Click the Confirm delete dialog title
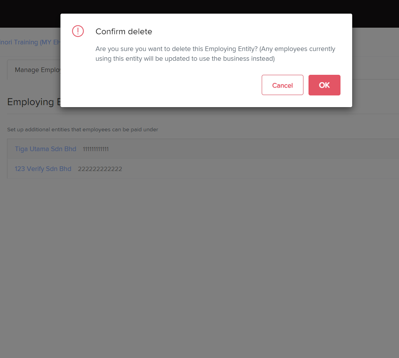This screenshot has height=358, width=399. [124, 32]
